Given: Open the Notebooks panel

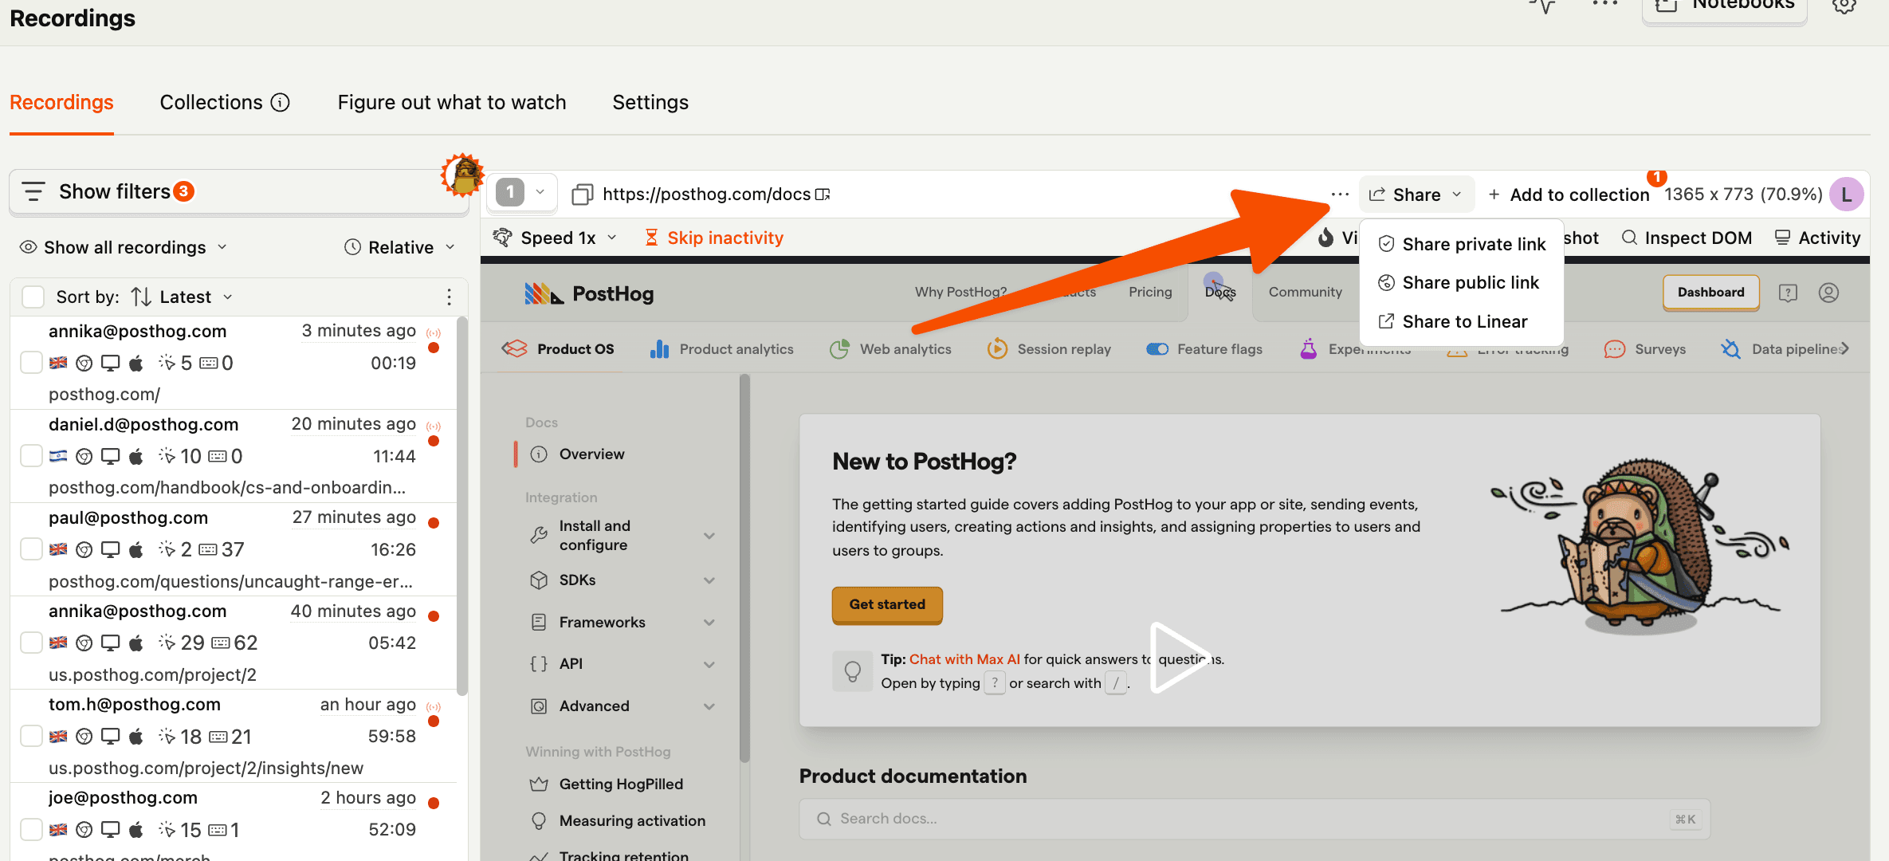Looking at the screenshot, I should [1725, 8].
